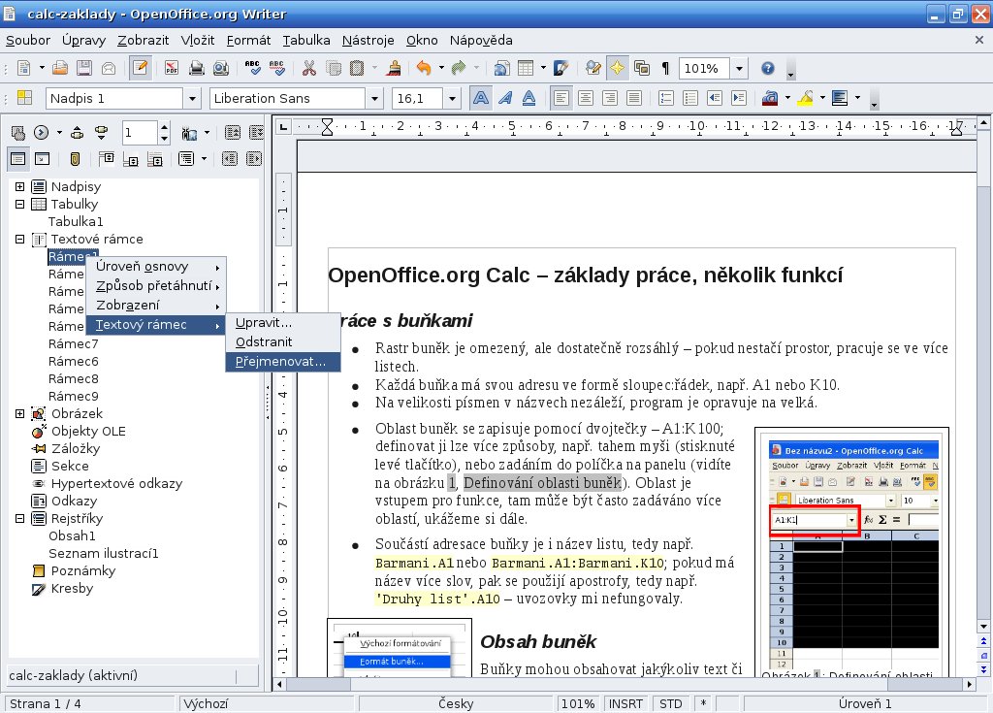
Task: Open the Úroveň osnovy submenu entry
Action: [156, 266]
